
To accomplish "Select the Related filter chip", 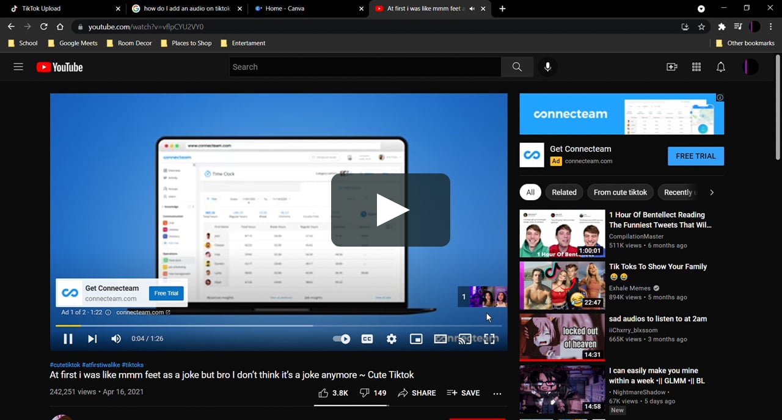I will pyautogui.click(x=564, y=192).
